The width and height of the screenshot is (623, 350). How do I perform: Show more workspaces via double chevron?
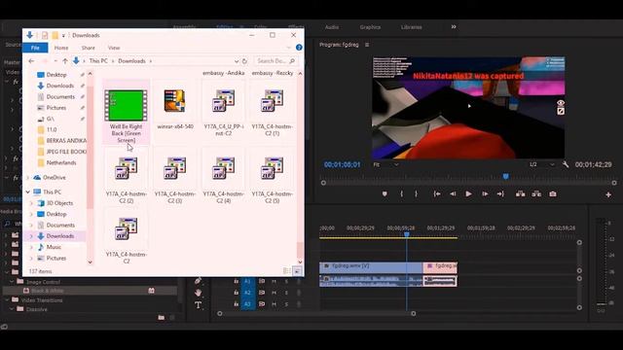coord(454,27)
